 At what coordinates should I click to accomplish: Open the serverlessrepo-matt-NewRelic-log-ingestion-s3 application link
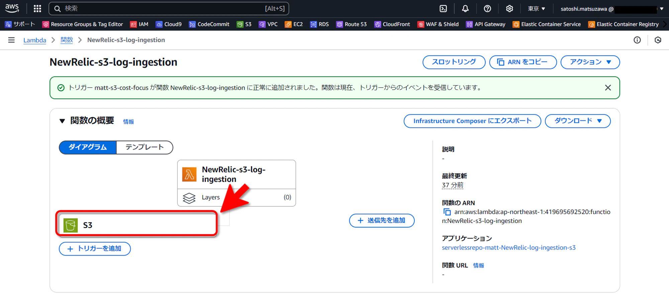pyautogui.click(x=509, y=247)
